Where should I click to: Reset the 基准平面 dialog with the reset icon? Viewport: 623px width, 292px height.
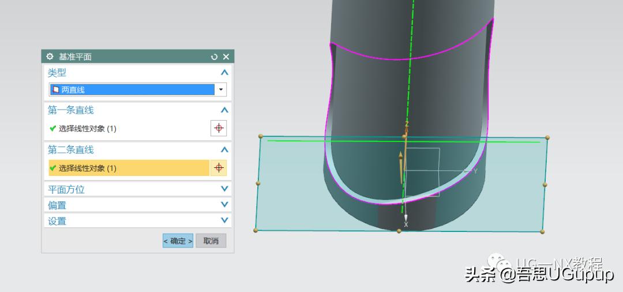click(215, 57)
